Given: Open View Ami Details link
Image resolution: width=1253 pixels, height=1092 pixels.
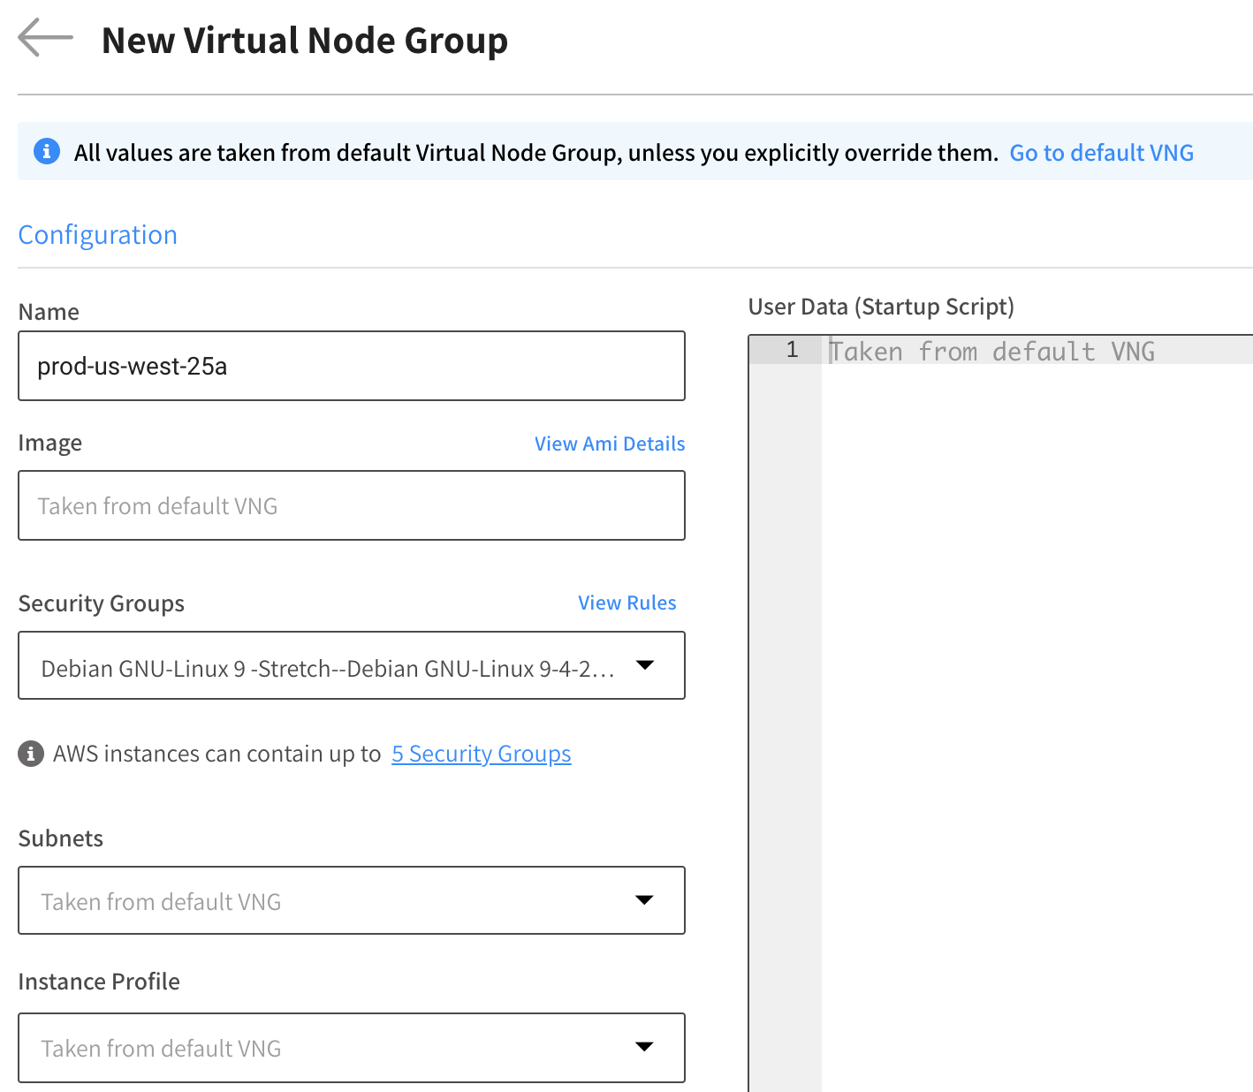Looking at the screenshot, I should point(609,444).
